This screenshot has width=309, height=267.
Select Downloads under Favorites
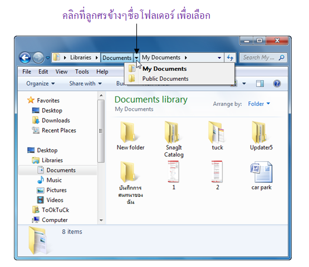(x=56, y=120)
